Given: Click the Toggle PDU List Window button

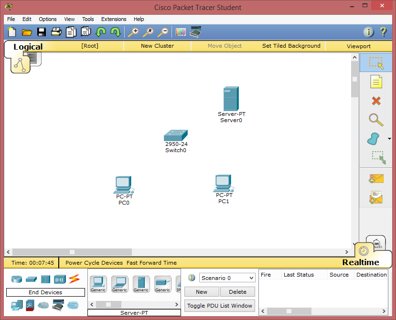Looking at the screenshot, I should pyautogui.click(x=219, y=306).
